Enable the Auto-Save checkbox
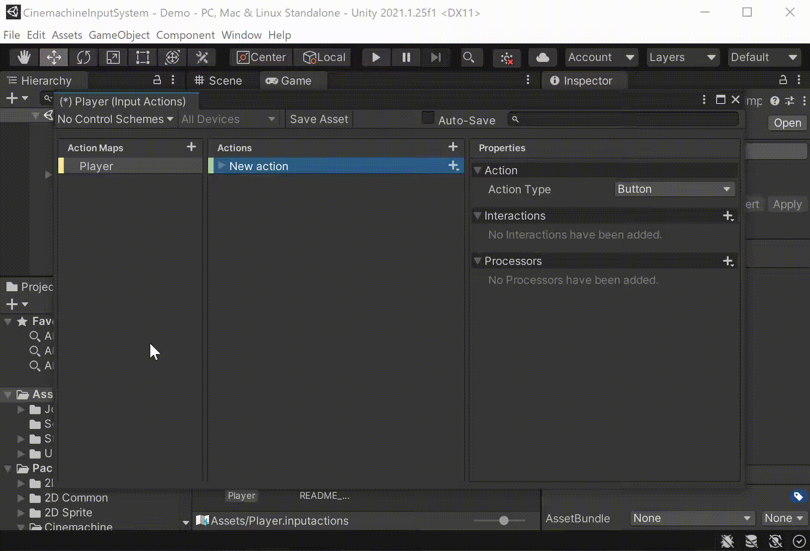This screenshot has width=810, height=551. (x=428, y=118)
